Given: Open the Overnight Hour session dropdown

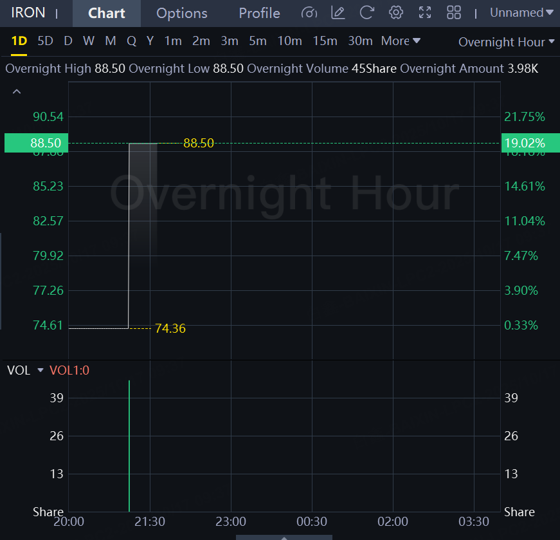Looking at the screenshot, I should click(x=506, y=42).
